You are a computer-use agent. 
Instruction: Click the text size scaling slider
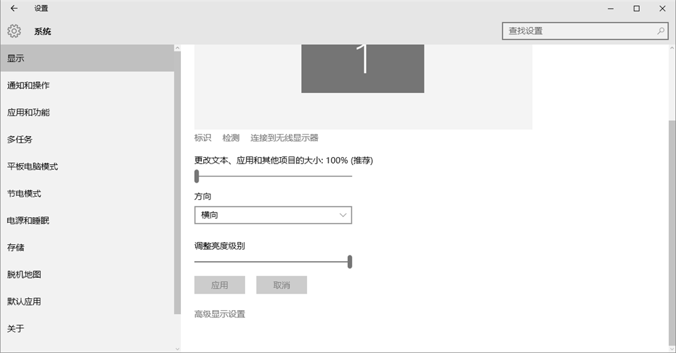(x=273, y=176)
